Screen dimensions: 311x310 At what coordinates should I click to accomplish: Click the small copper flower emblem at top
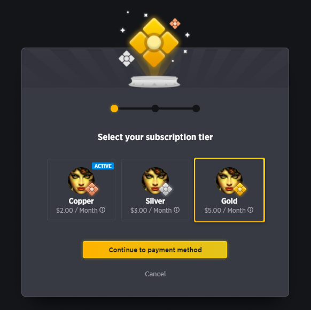point(175,24)
